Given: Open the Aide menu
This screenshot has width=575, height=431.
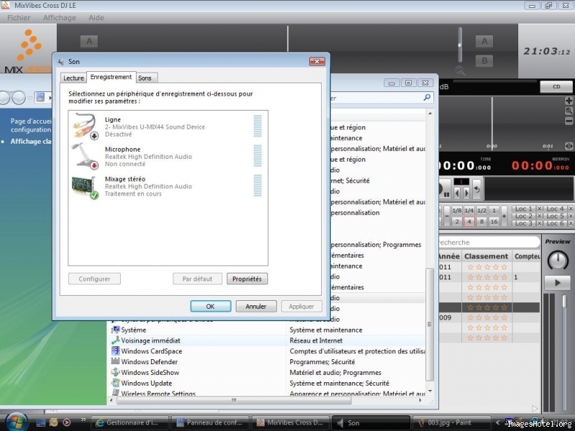Looking at the screenshot, I should pyautogui.click(x=96, y=17).
